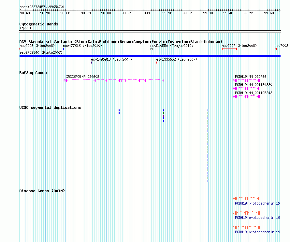The image size is (290, 242).
Task: Click the segmental duplication stack near 99.08M
Action: click(164, 116)
